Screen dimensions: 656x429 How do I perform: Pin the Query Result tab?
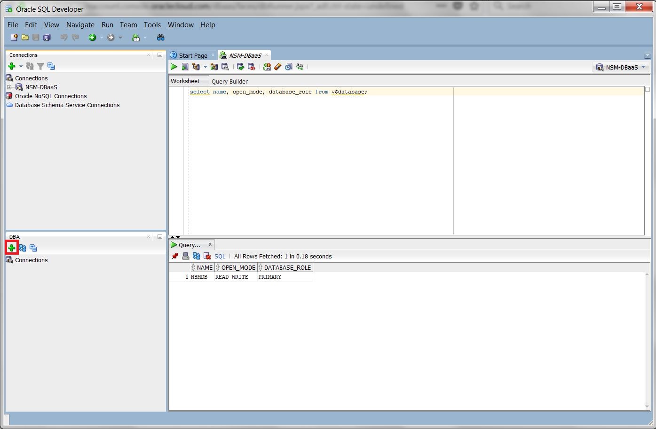coord(174,256)
